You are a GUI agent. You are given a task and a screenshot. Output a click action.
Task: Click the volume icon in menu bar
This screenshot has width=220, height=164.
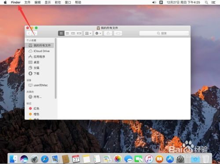coord(154,2)
